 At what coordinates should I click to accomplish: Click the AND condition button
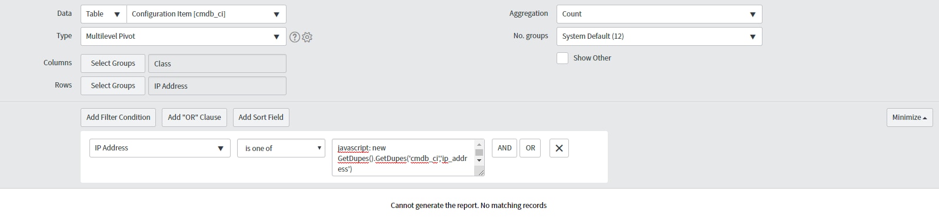[505, 148]
